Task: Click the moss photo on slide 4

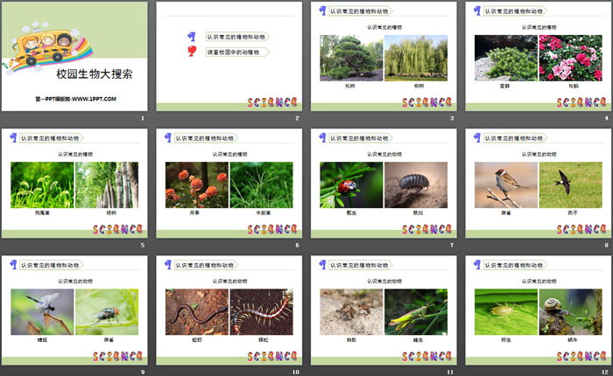Action: pyautogui.click(x=506, y=59)
